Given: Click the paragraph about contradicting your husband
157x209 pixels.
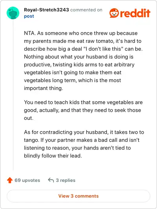Looking at the screenshot, I should (x=84, y=144).
